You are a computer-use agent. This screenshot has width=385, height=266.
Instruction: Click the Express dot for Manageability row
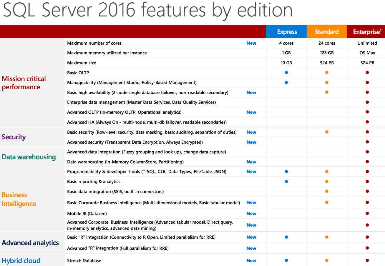[x=286, y=82]
